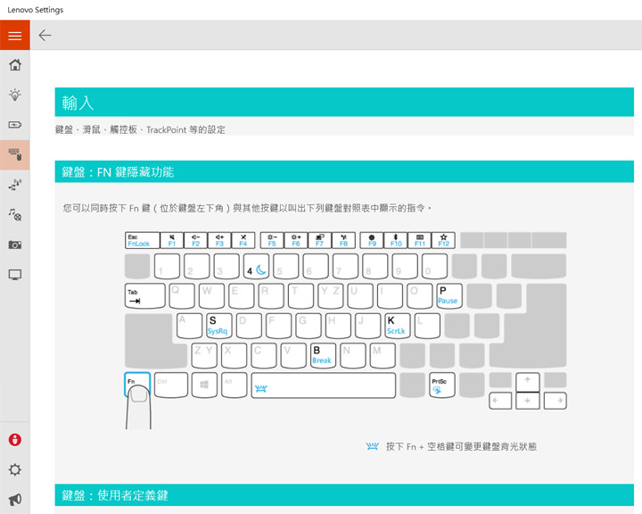Click the F5 brightness down key
Viewport: 642px width, 514px height.
tap(272, 240)
